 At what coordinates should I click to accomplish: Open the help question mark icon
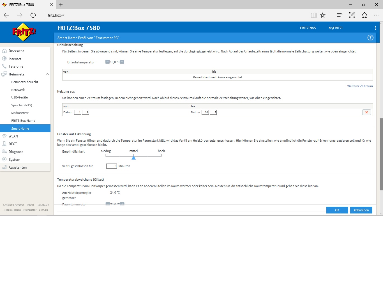pos(370,38)
